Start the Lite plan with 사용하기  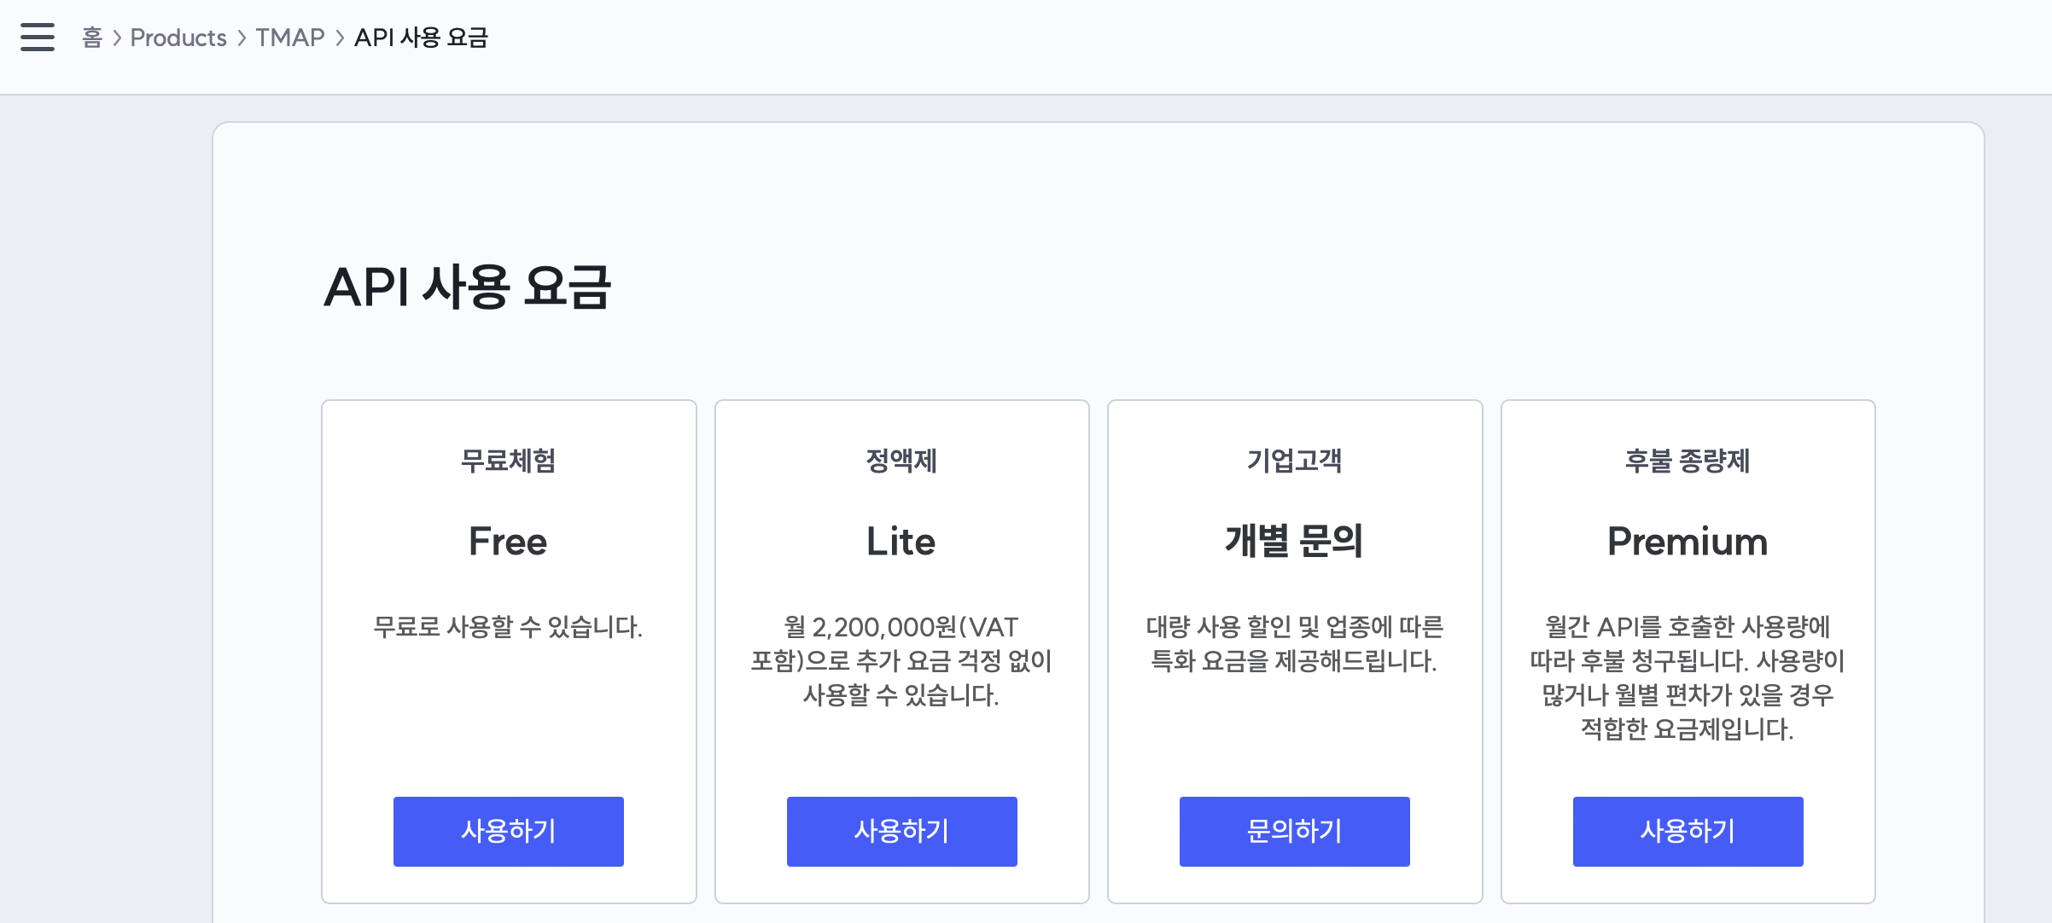coord(901,831)
